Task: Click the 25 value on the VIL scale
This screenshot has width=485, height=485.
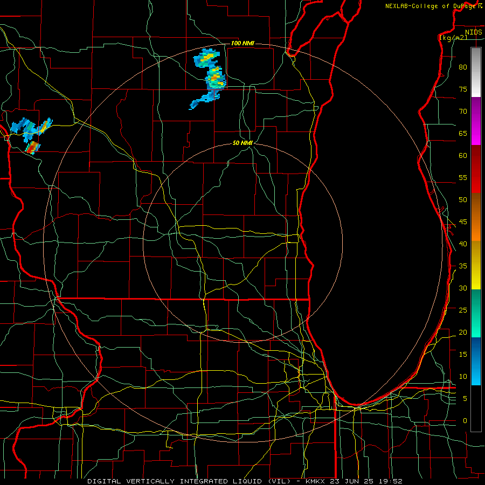Action: 463,310
